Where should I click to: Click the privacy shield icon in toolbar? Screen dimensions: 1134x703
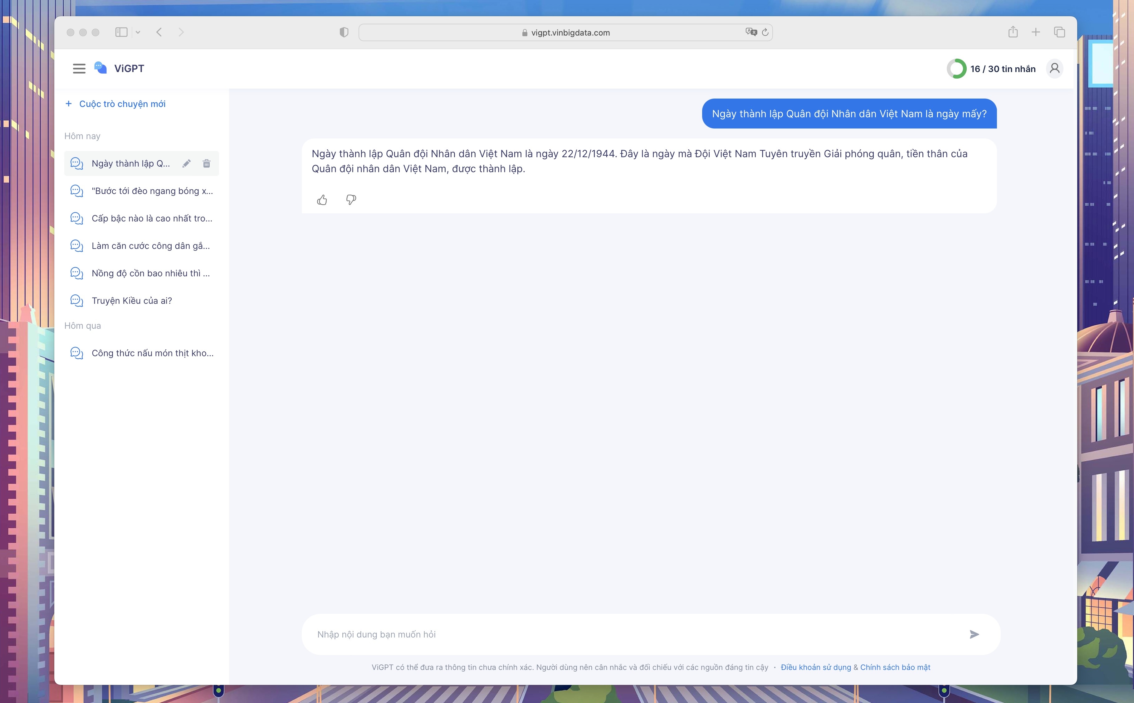[344, 32]
